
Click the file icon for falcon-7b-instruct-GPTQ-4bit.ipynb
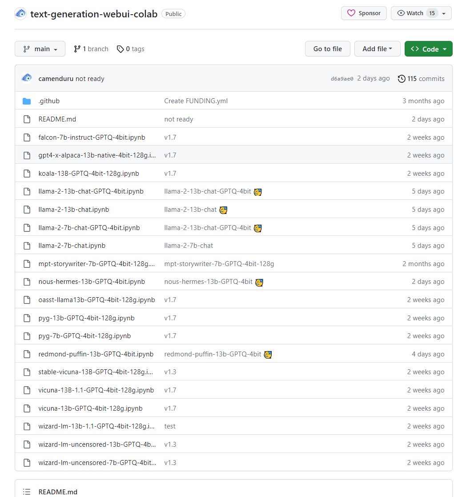(x=27, y=137)
